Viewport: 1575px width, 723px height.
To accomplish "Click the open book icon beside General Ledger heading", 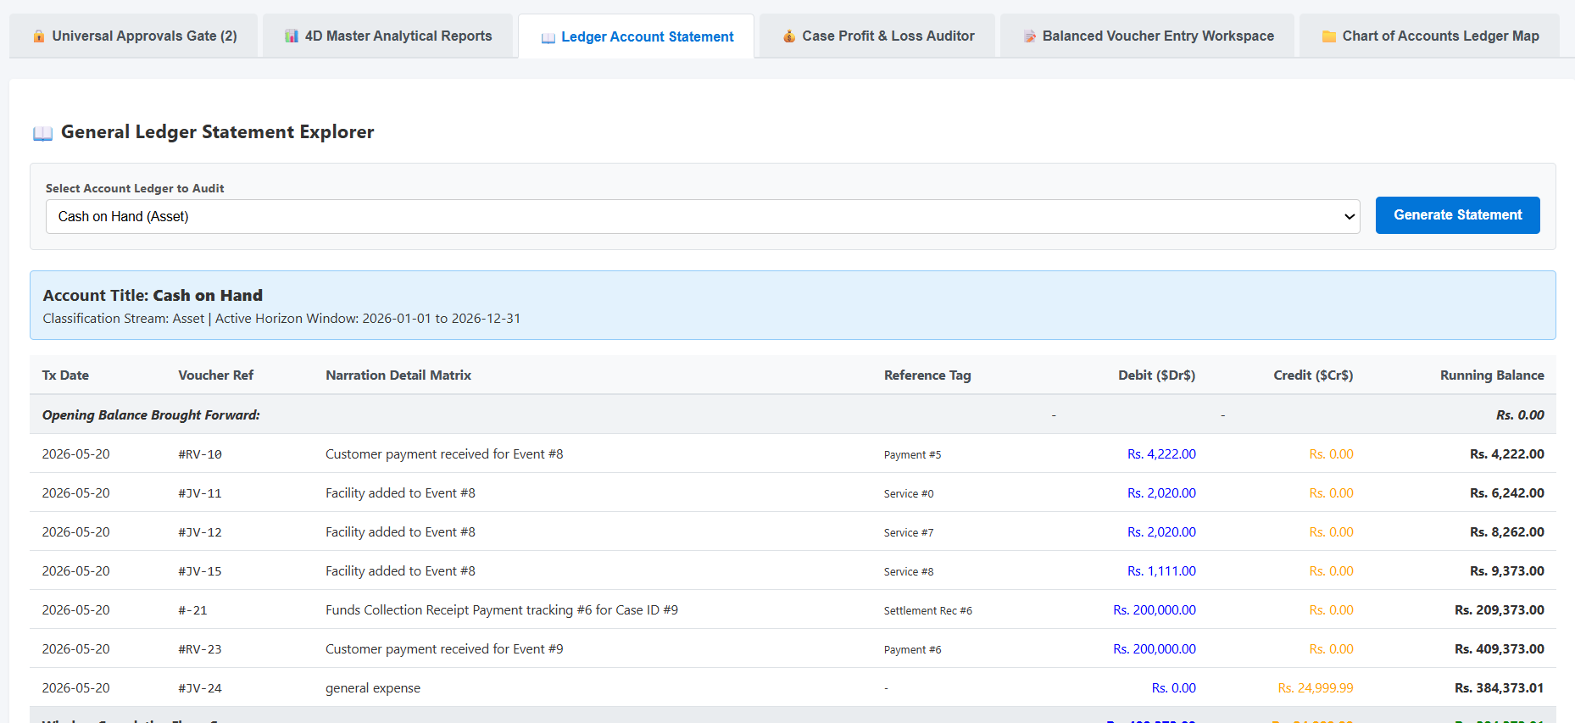I will (x=43, y=133).
